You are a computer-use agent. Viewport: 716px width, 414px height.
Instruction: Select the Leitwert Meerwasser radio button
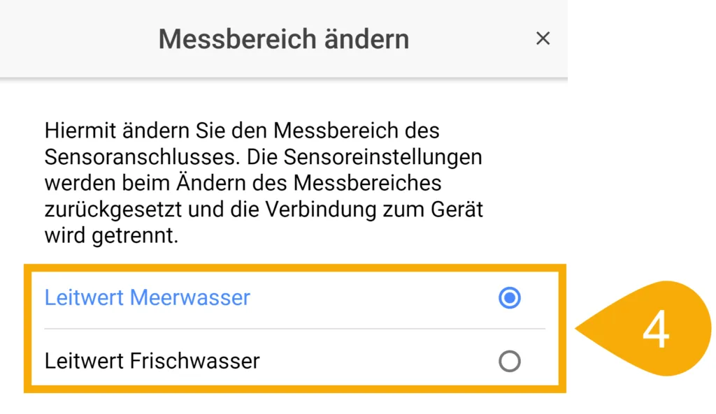coord(510,298)
